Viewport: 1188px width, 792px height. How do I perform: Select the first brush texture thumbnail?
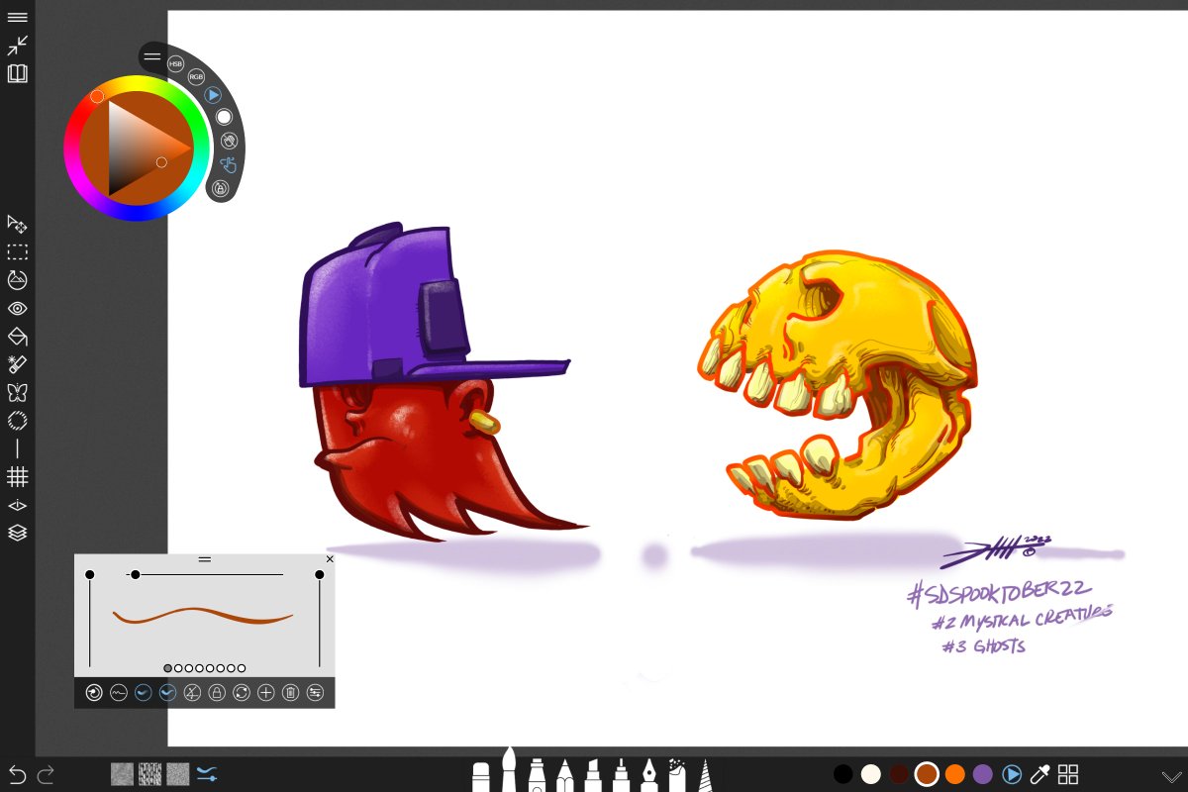coord(122,774)
